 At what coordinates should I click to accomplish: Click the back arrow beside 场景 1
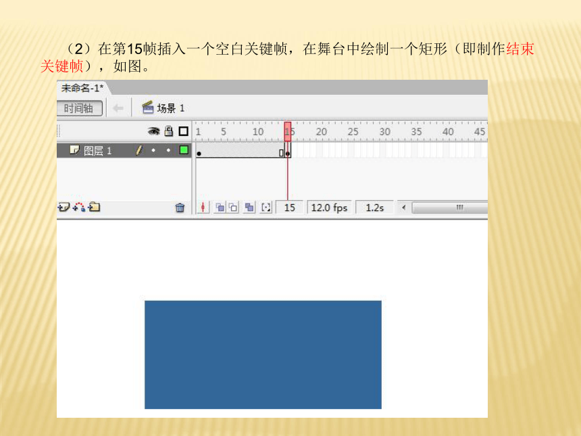pos(118,108)
